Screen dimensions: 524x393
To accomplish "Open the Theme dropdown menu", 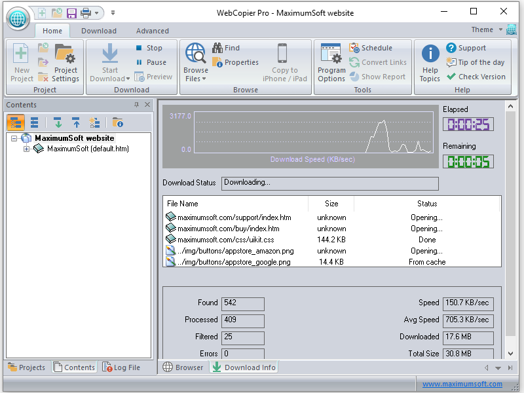I will tap(487, 29).
